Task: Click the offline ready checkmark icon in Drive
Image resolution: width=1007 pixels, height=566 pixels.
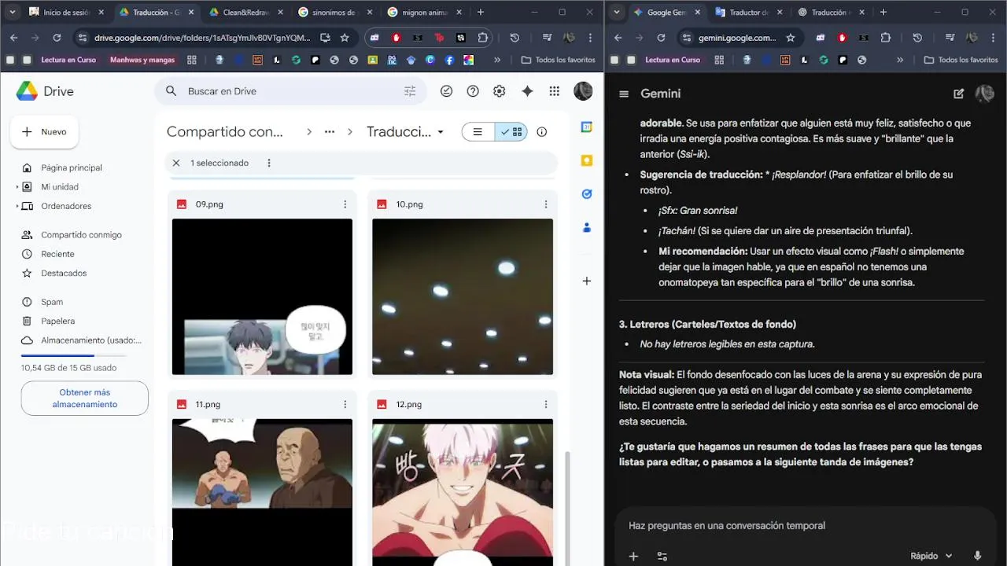Action: [x=446, y=91]
